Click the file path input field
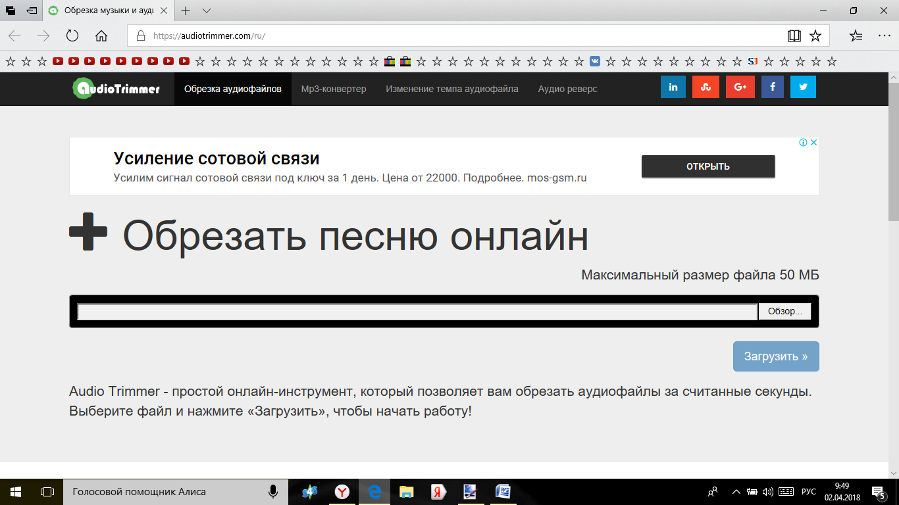Viewport: 899px width, 505px height. (418, 312)
